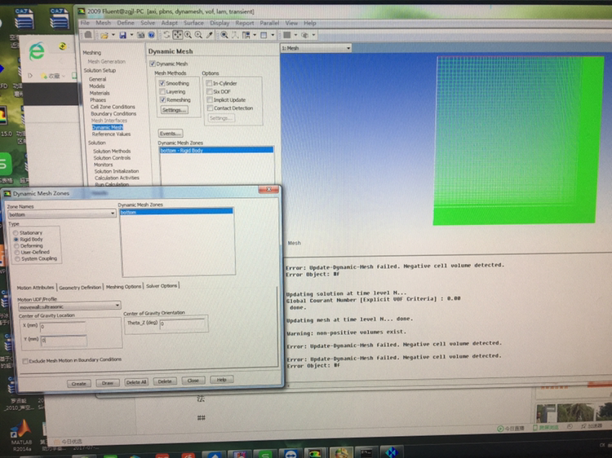Click the gray mesh display toolbar icon
612x458 pixels.
287,35
